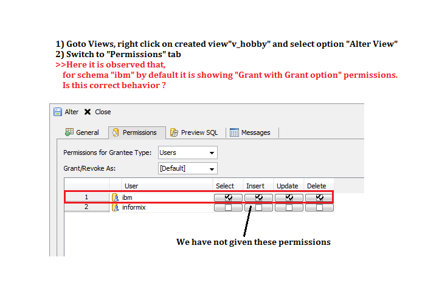Click the Close X icon

(88, 112)
